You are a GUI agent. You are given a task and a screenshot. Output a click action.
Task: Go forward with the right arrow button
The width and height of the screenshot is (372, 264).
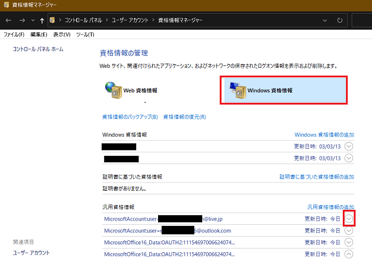click(22, 20)
